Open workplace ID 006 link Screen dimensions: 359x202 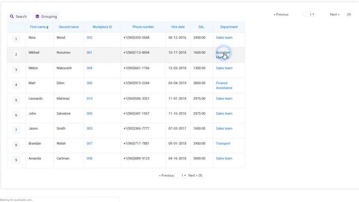90,83
